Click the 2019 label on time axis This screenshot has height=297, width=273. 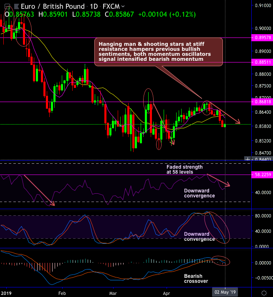tap(6, 293)
